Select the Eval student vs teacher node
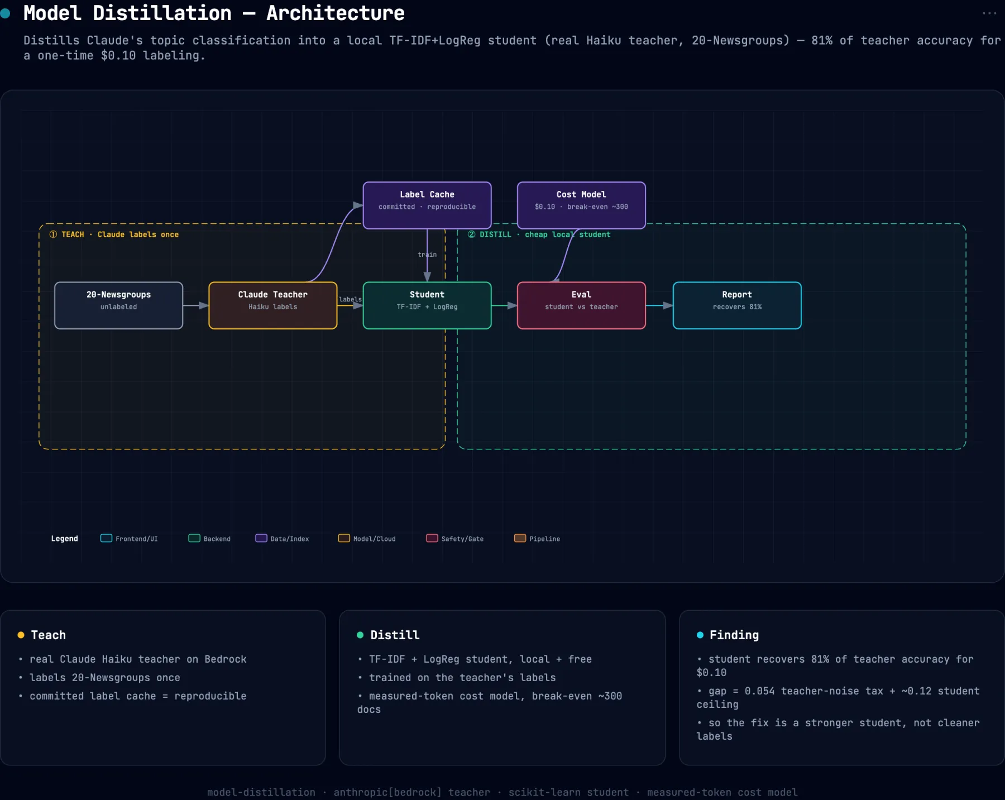Viewport: 1005px width, 800px height. pos(581,305)
